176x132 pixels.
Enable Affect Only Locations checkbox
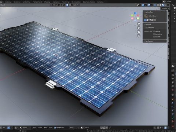[154, 34]
